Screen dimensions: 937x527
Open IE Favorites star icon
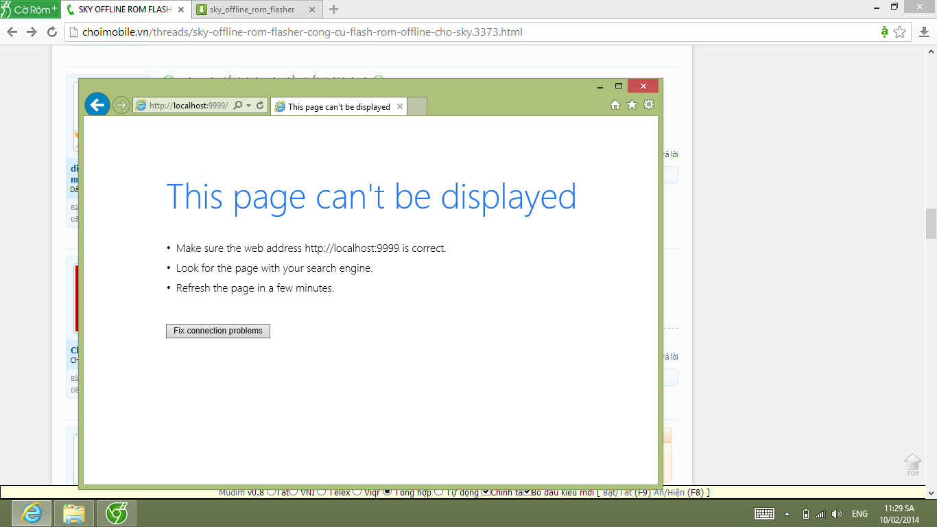point(632,105)
